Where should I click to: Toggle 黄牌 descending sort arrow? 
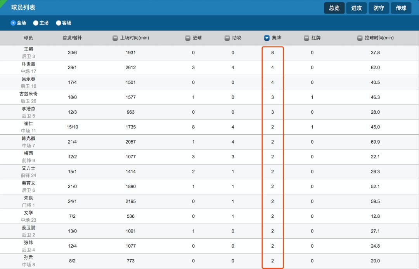tap(267, 38)
